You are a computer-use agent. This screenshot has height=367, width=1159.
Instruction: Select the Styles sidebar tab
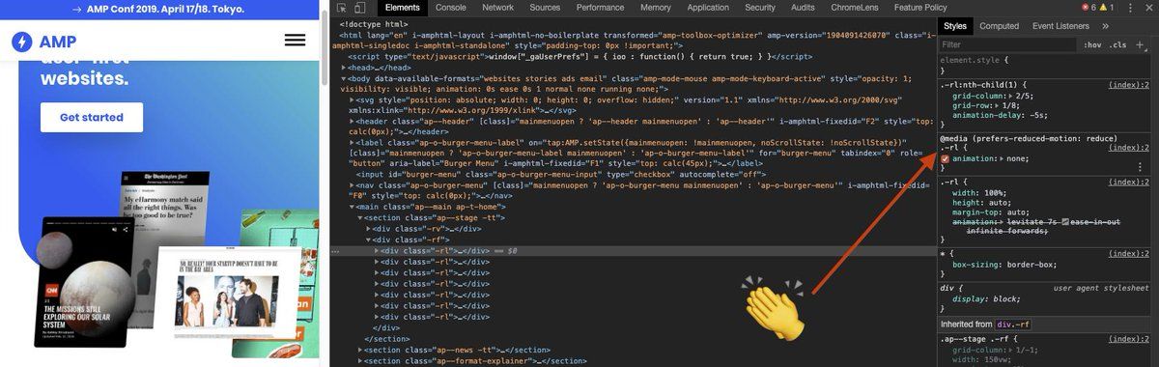point(955,26)
